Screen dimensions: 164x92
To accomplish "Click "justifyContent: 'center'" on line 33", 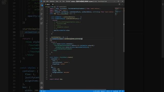I will (61, 62).
